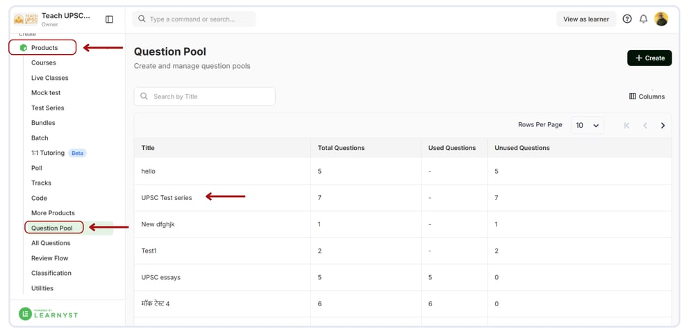The image size is (698, 334).
Task: Click View as learner button
Action: (585, 19)
